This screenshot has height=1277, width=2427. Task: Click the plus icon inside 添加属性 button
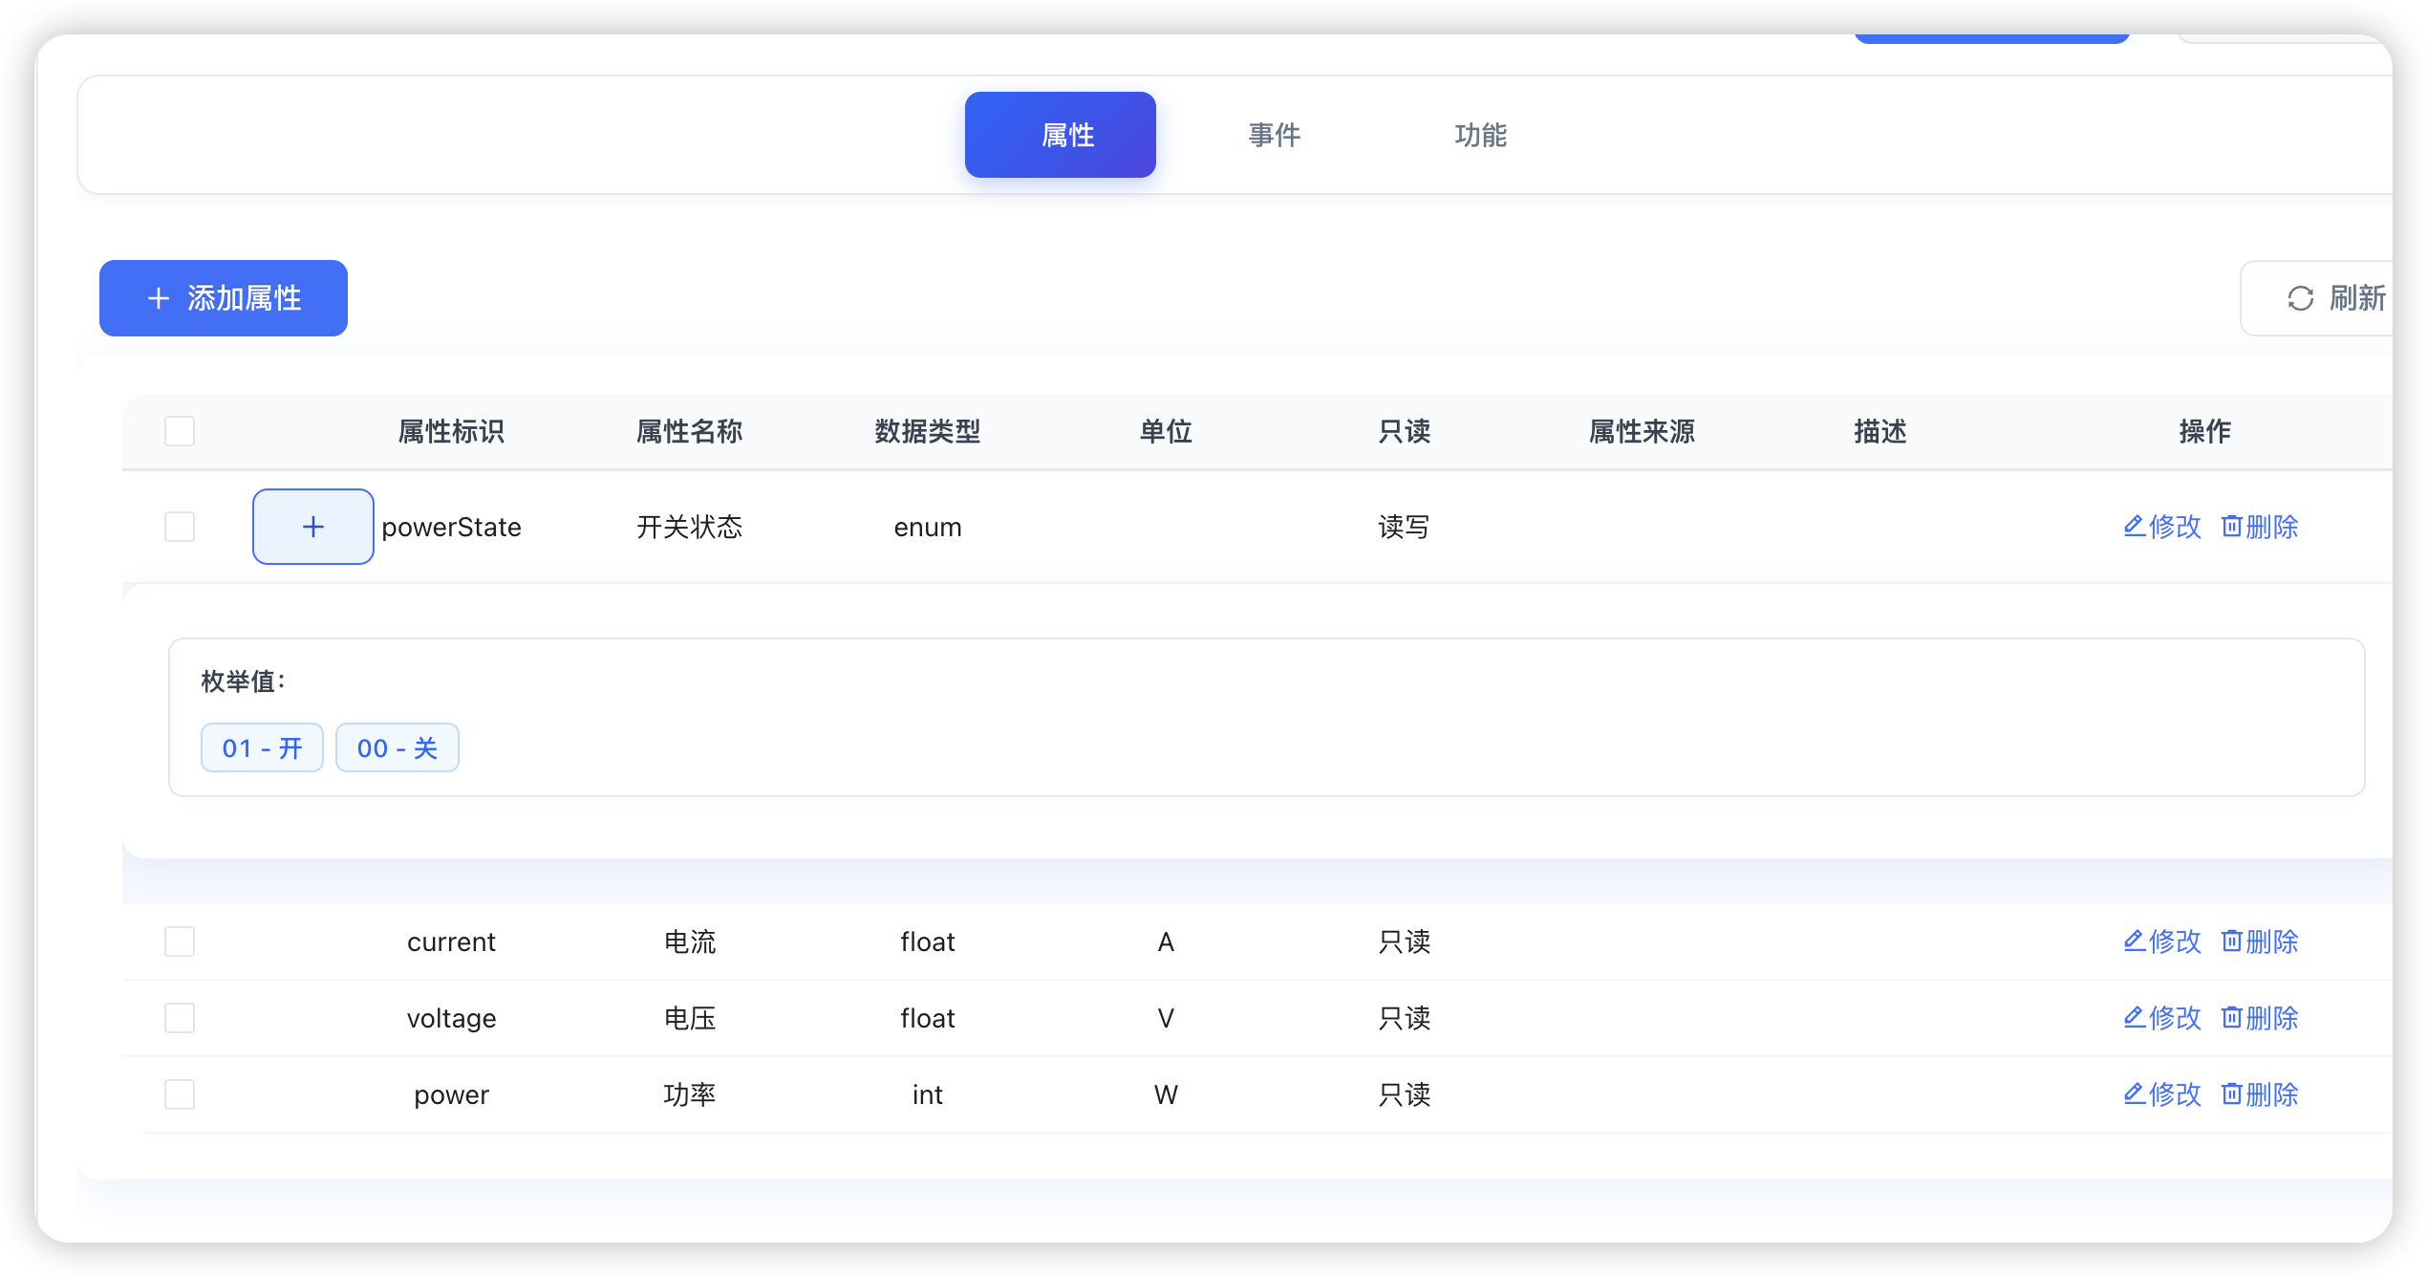(x=159, y=298)
